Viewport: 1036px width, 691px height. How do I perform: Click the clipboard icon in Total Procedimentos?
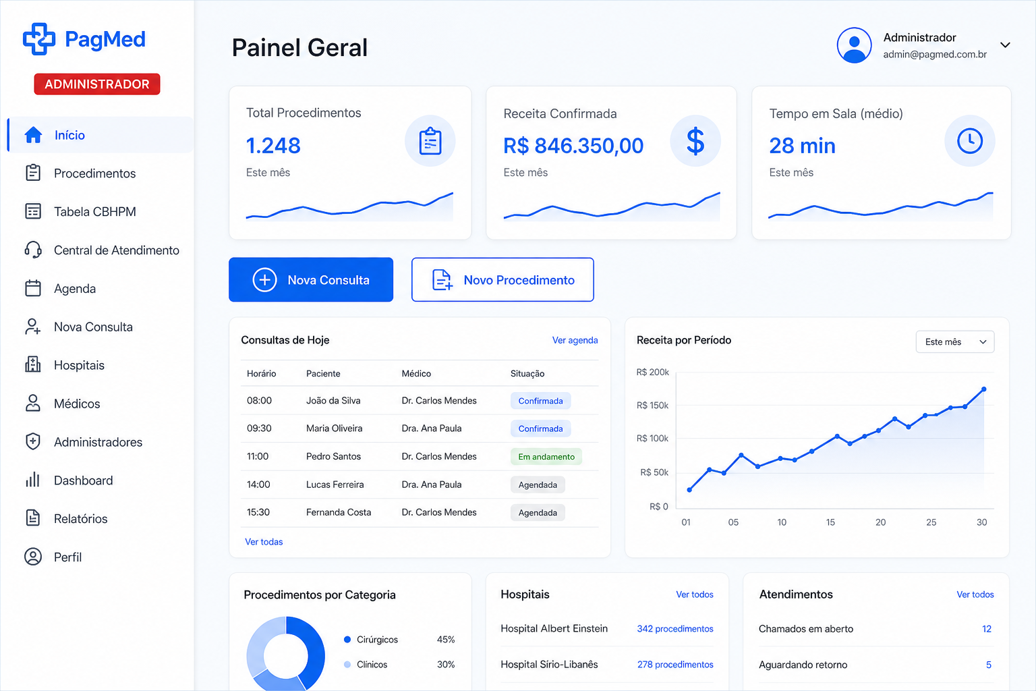430,141
